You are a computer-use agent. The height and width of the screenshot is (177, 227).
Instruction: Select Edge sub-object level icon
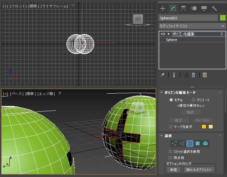tap(182, 143)
